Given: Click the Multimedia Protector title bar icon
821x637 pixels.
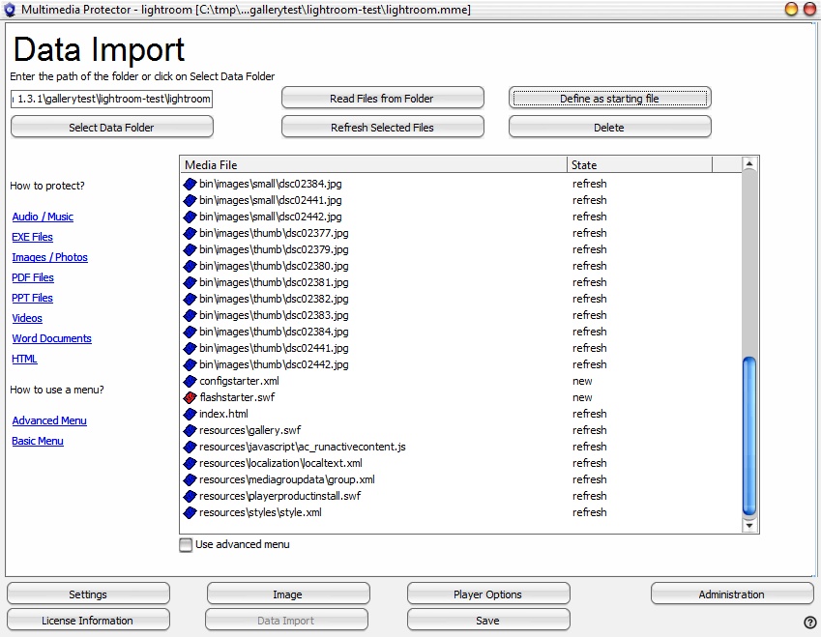Looking at the screenshot, I should (10, 10).
